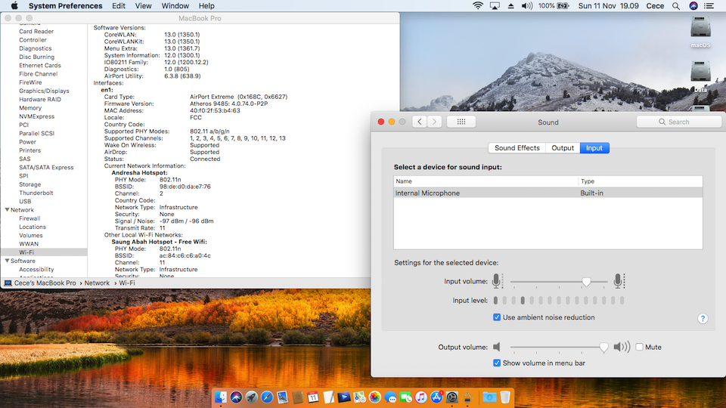The height and width of the screenshot is (408, 726).
Task: Select Memory in System Information sidebar
Action: coord(30,108)
